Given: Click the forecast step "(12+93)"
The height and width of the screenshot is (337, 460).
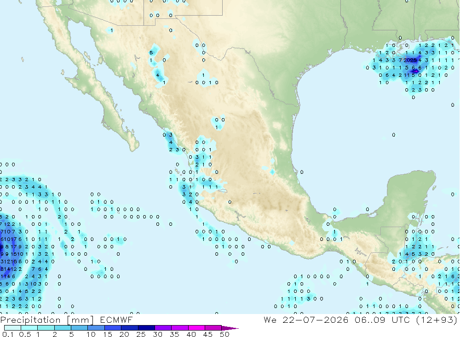Looking at the screenshot, I should (437, 320).
